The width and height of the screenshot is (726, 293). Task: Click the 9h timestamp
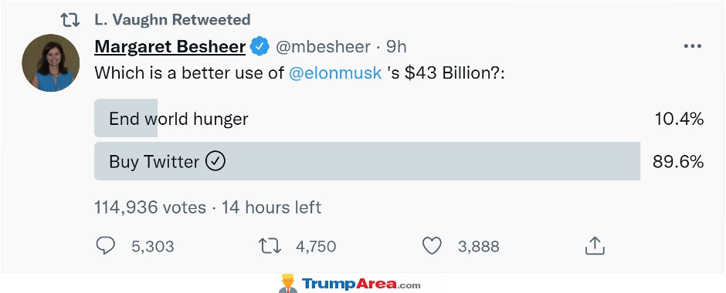(x=396, y=47)
